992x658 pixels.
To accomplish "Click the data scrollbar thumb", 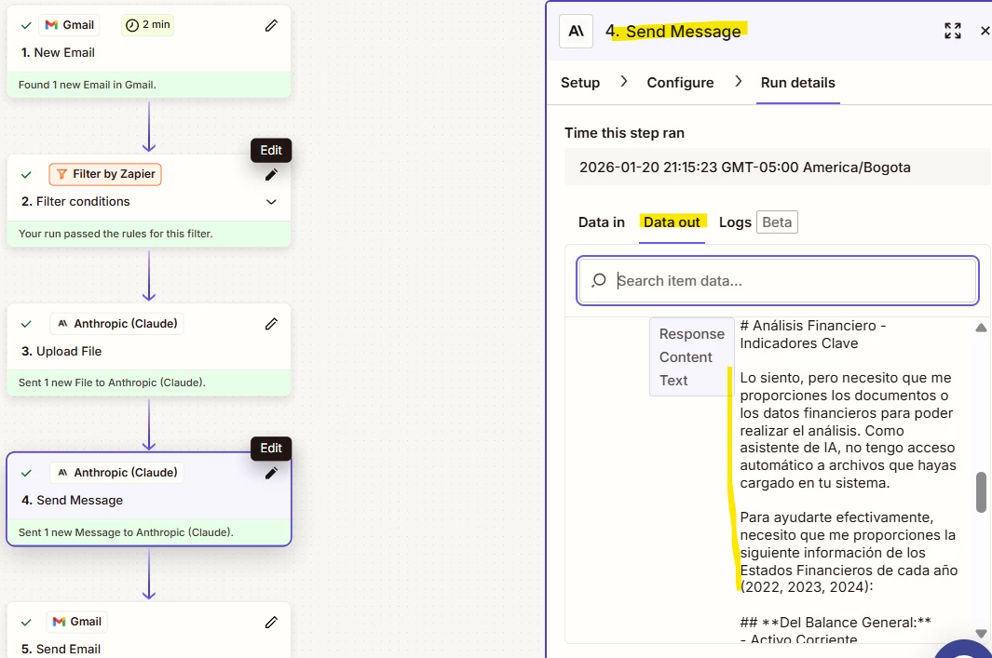I will [981, 491].
